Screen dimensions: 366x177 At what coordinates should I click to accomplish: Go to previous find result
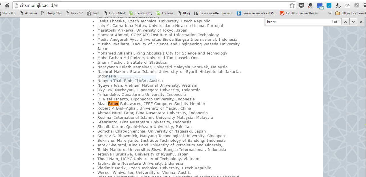(346, 22)
